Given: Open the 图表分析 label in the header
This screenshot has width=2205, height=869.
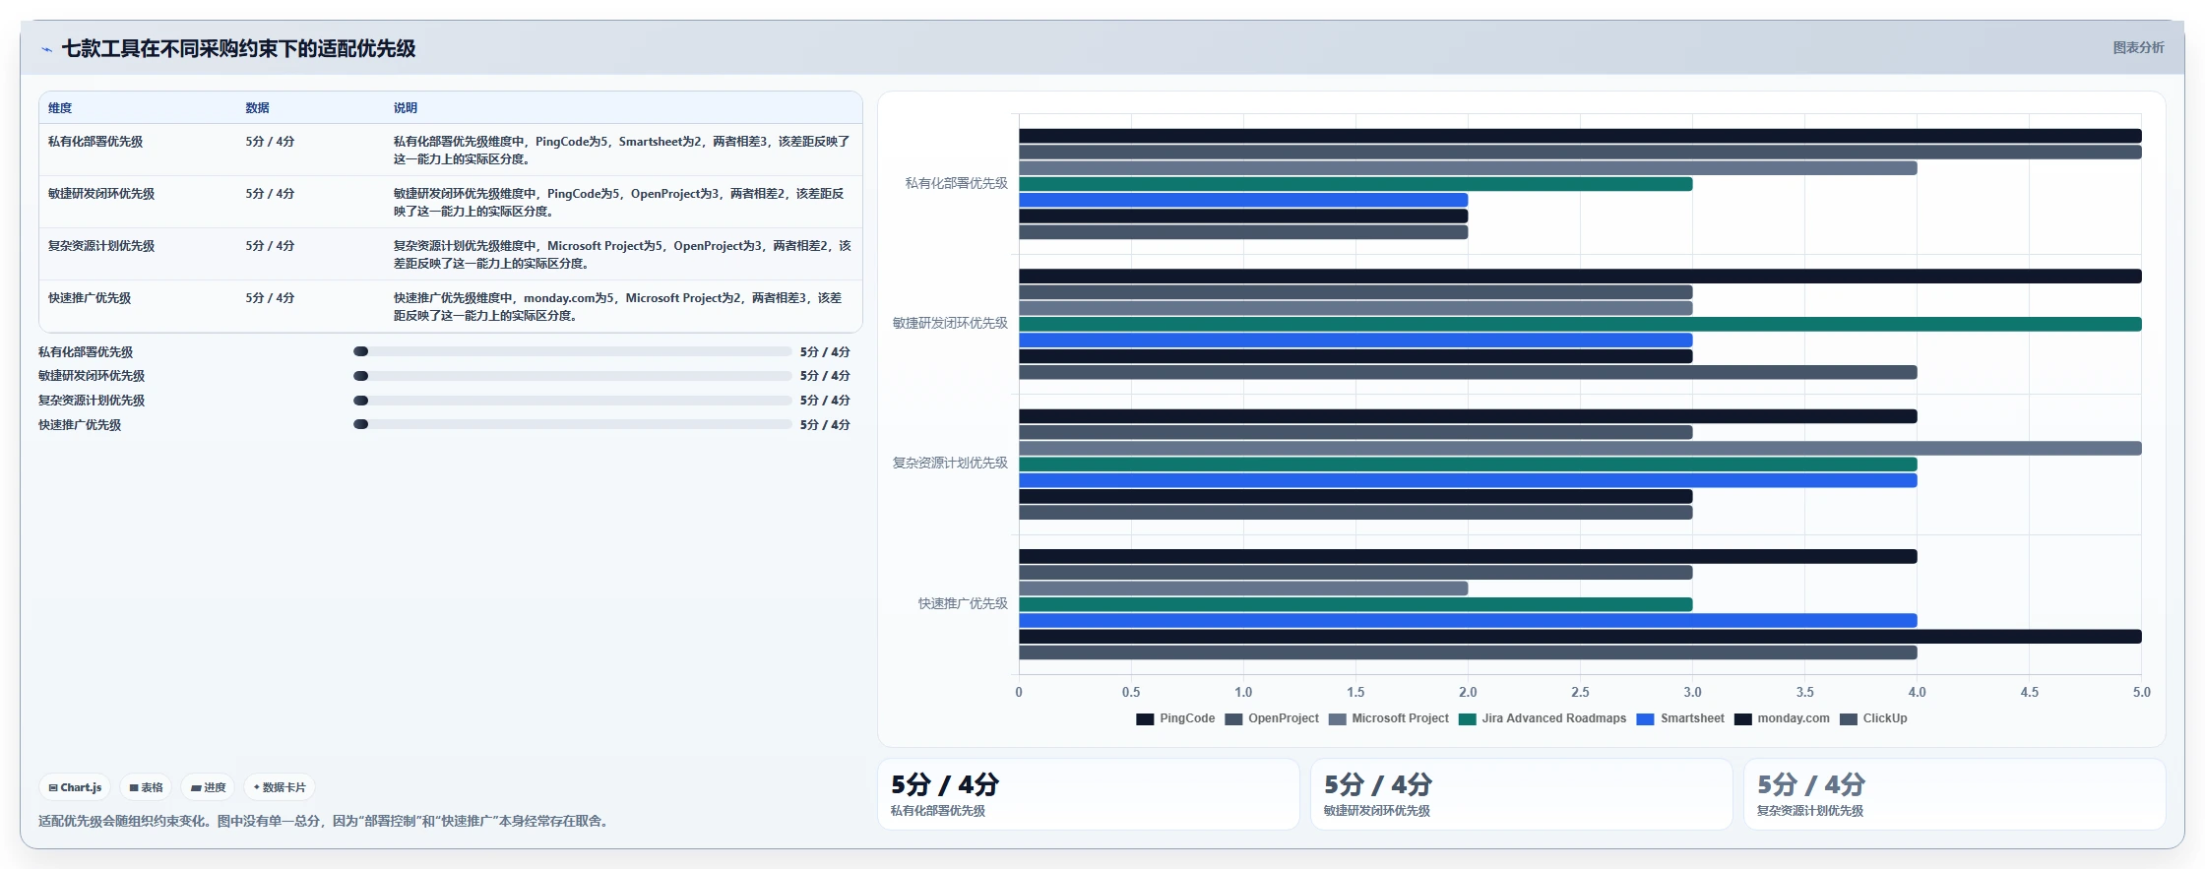Looking at the screenshot, I should click(2138, 47).
